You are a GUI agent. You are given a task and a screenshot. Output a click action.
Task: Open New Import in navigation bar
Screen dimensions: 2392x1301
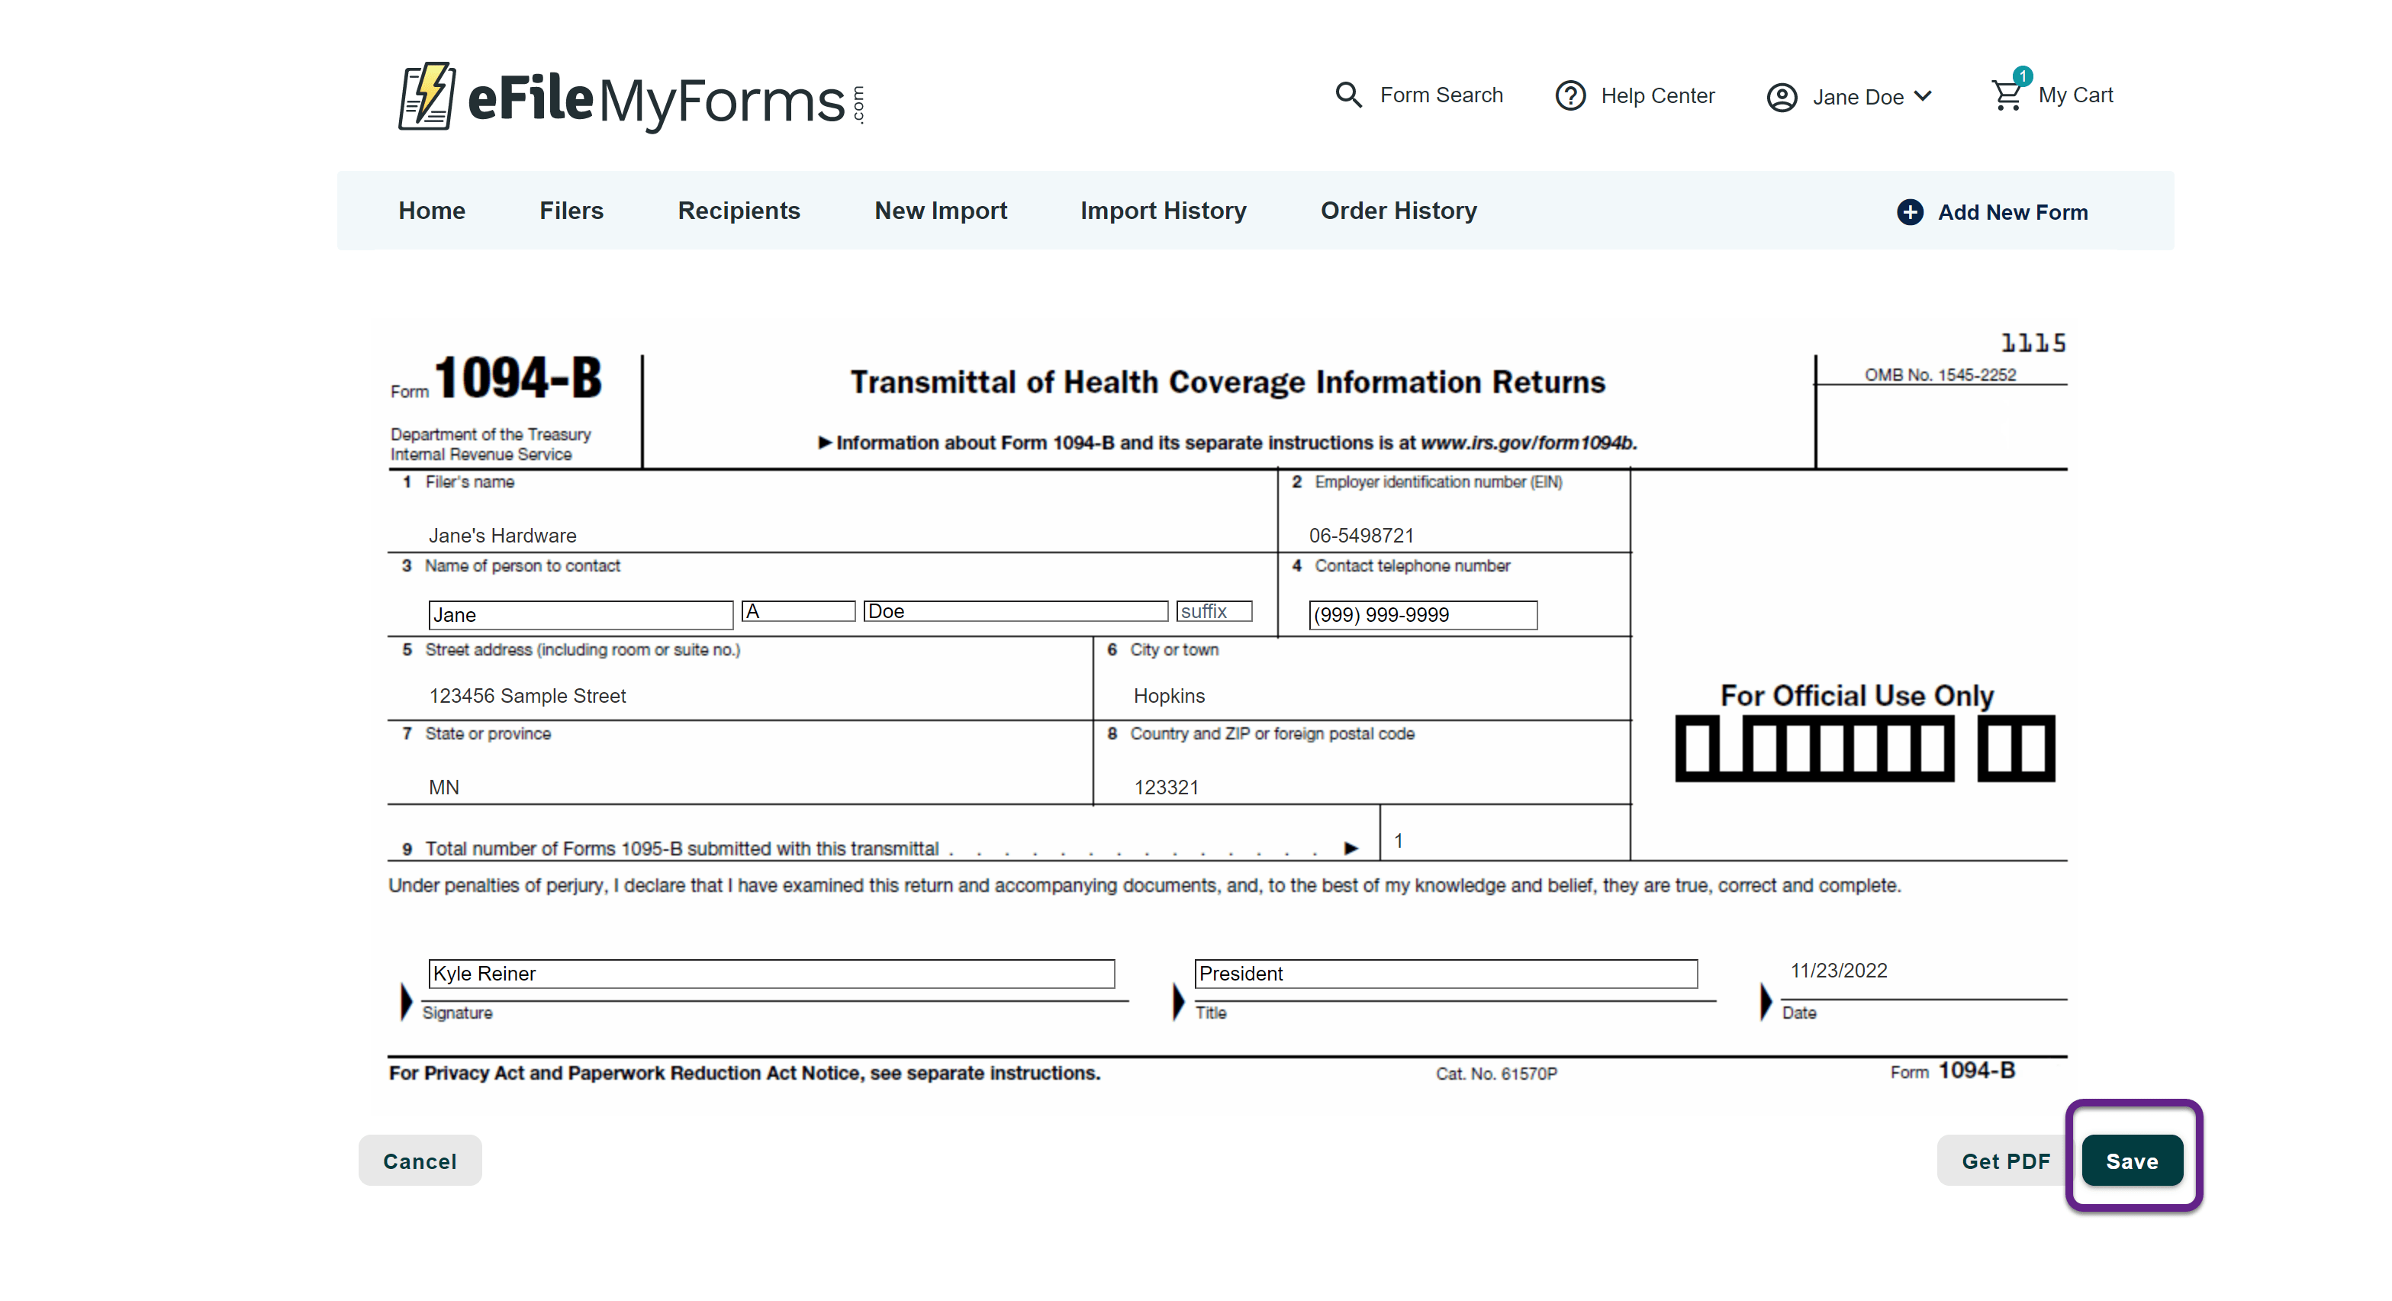(940, 211)
